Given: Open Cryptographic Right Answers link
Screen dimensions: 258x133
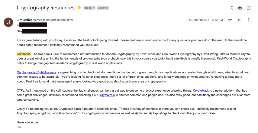Looking at the screenshot, I should coord(36,72).
